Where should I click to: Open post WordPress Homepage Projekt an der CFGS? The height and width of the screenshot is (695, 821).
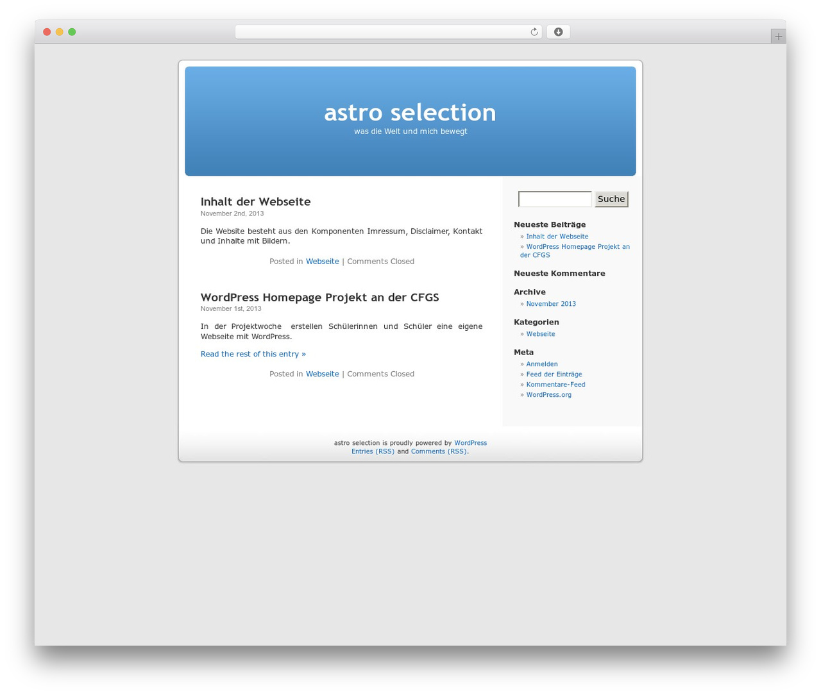319,297
